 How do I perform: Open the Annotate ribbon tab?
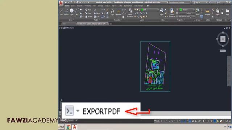80,6
